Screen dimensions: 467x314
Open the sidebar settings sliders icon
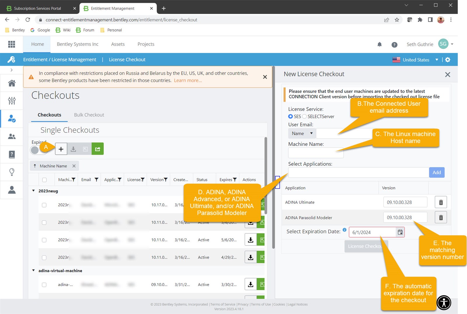point(12,101)
